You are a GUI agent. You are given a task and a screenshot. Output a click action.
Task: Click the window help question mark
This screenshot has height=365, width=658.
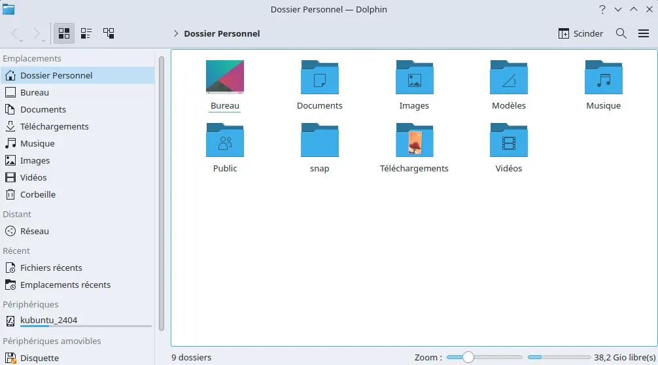click(x=602, y=9)
